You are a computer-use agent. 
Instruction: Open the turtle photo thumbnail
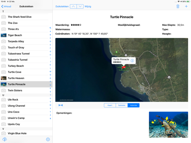[169, 125]
